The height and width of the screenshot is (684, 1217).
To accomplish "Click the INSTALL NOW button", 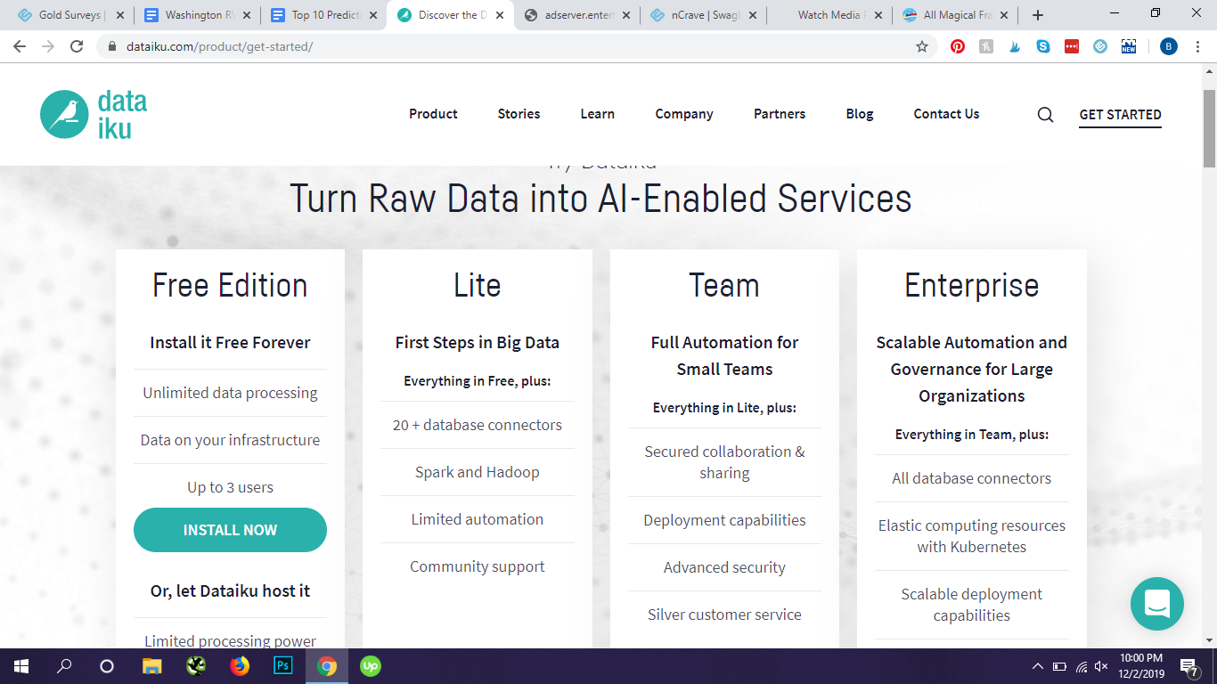I will [230, 530].
